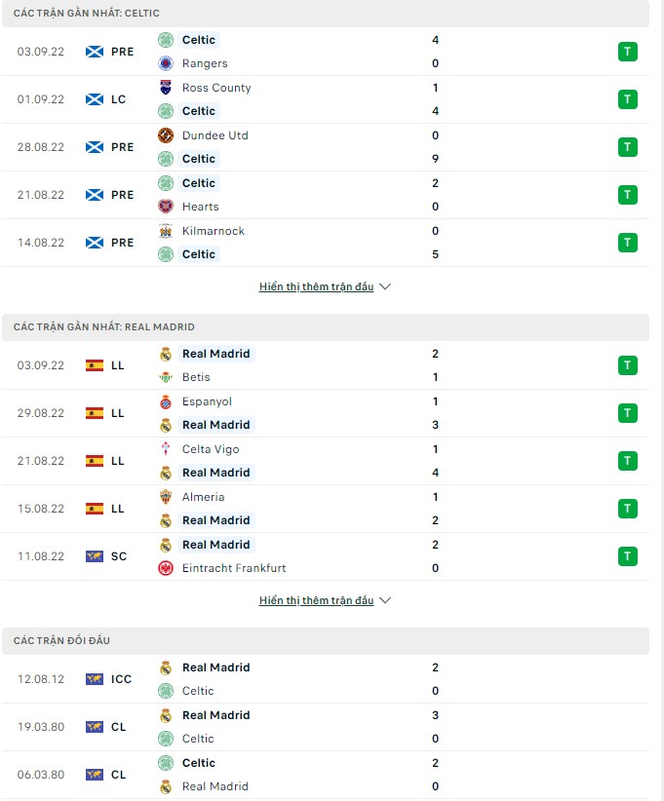Toggle the green T badge for Celtic vs Rangers
This screenshot has height=801, width=664.
pos(627,51)
